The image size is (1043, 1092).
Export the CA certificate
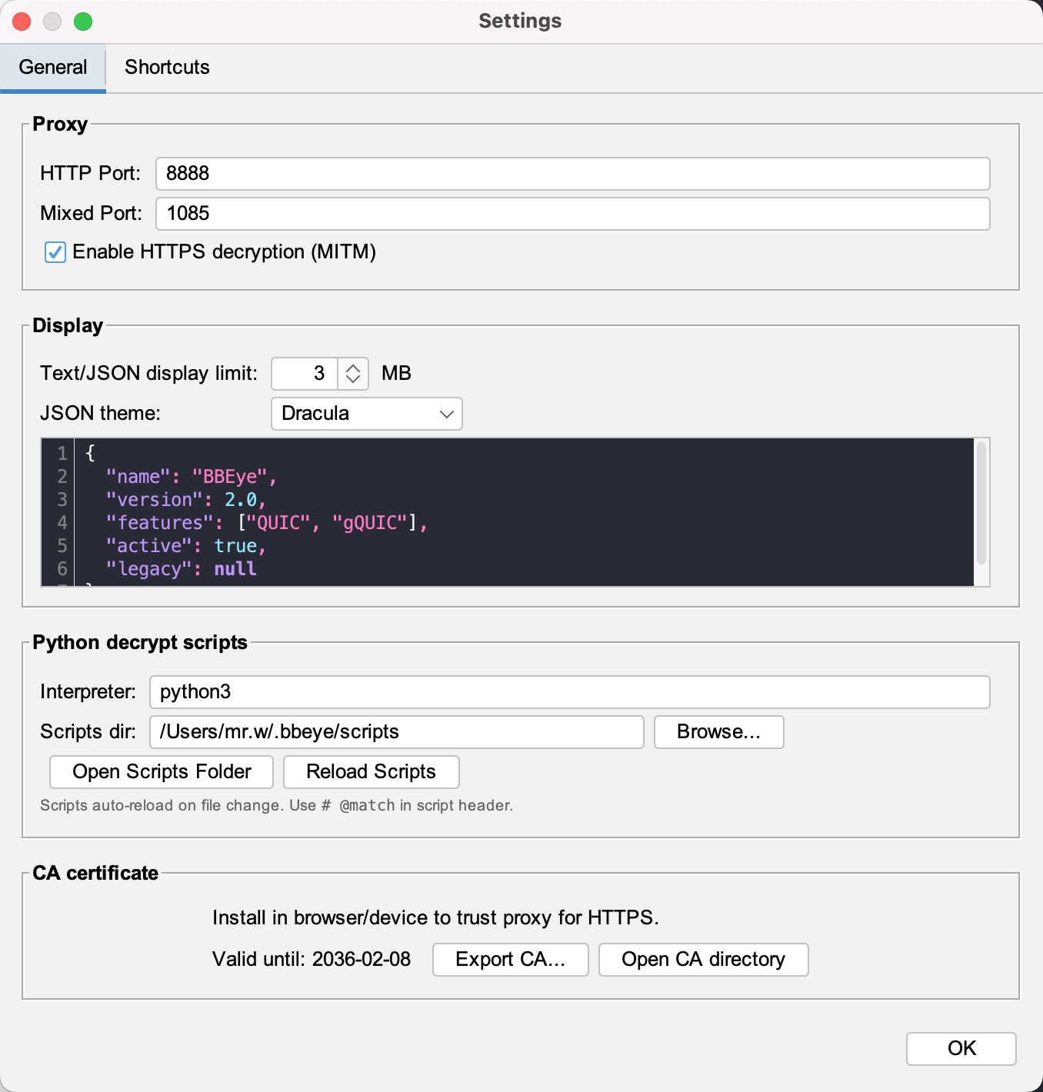[510, 959]
